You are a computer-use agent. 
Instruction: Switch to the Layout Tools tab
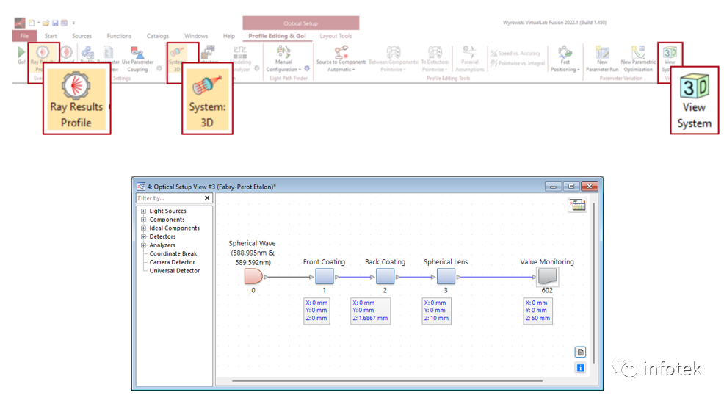(336, 36)
